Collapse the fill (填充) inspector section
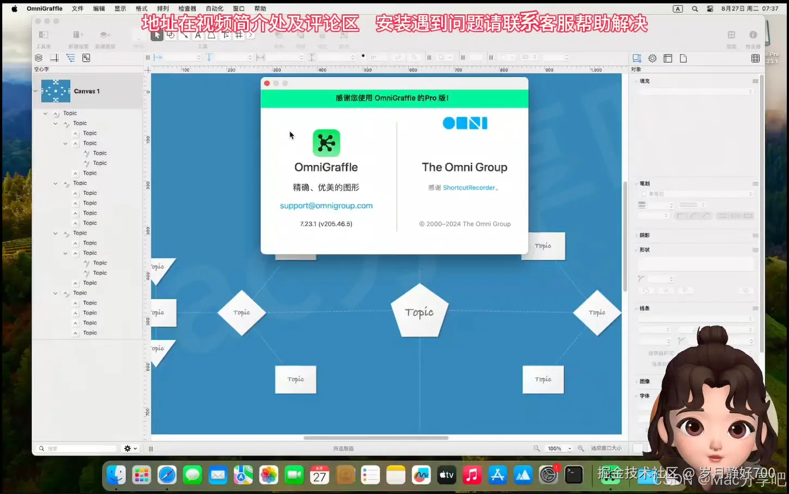789x494 pixels. coord(636,81)
